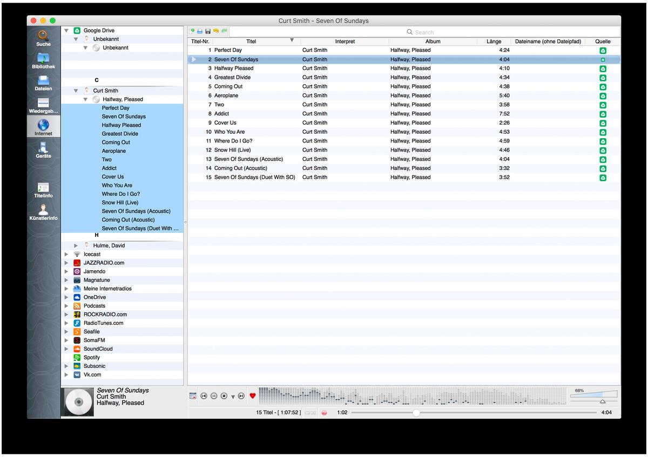Collapse the Curt Smith artist node
This screenshot has width=648, height=457.
coord(76,91)
